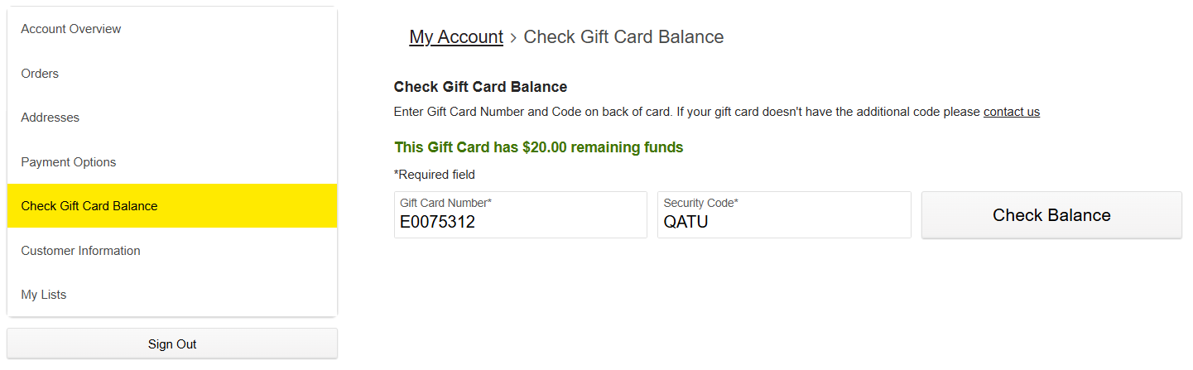Viewport: 1193px width, 370px height.
Task: Open Account Overview in the sidebar
Action: [172, 29]
